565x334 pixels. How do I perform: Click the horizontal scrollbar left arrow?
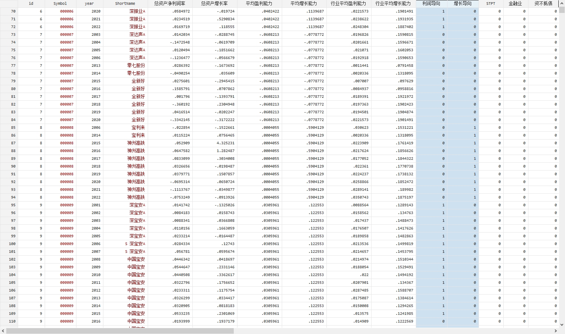pos(3,331)
